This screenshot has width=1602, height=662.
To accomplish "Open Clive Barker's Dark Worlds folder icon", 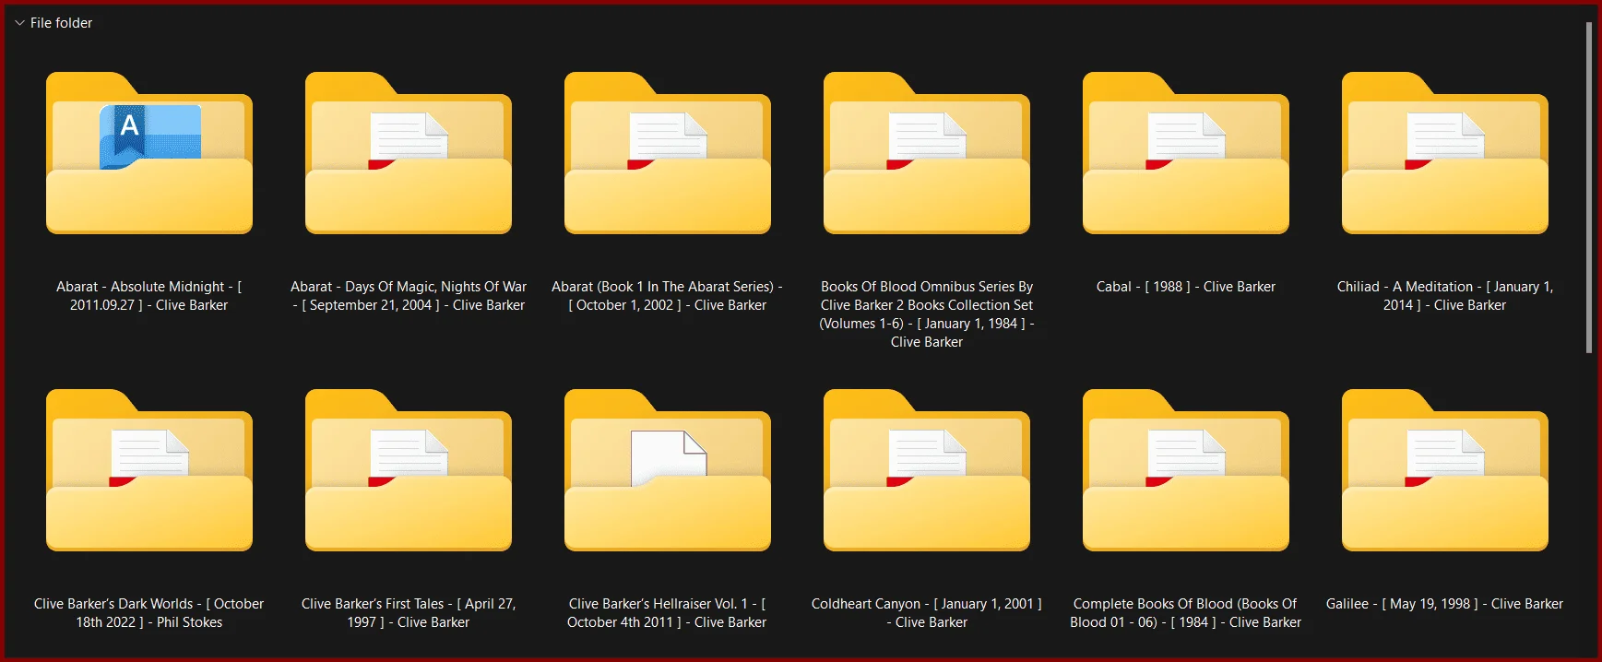I will (149, 470).
